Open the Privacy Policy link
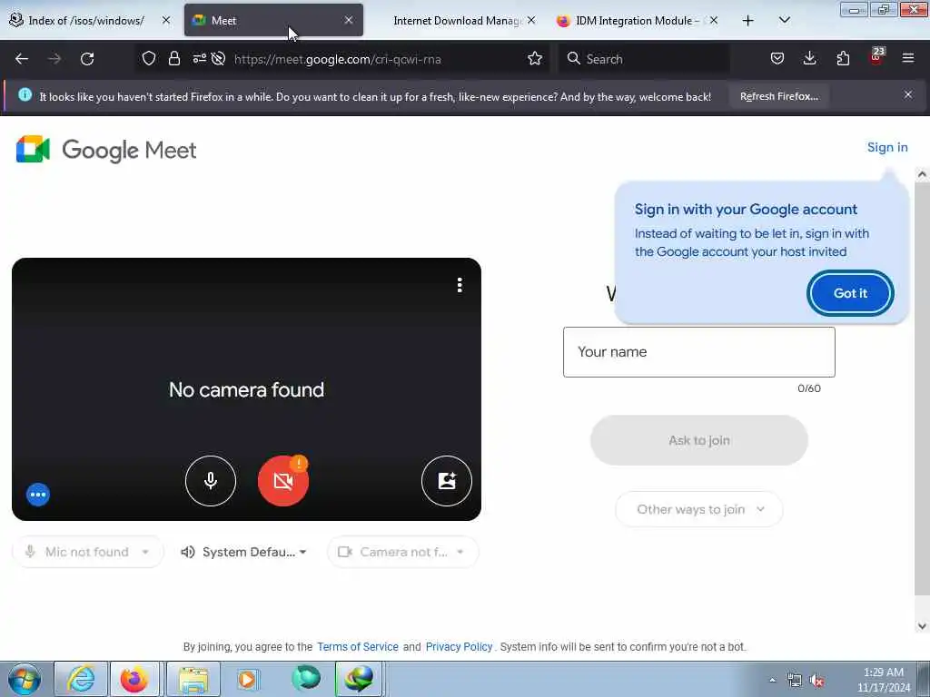Viewport: 930px width, 697px height. pyautogui.click(x=459, y=646)
